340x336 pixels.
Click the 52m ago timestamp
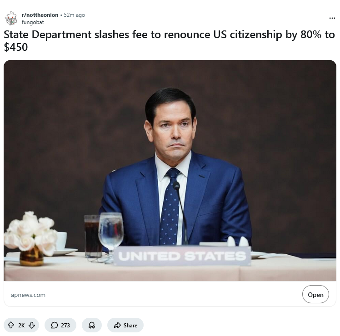coord(75,15)
